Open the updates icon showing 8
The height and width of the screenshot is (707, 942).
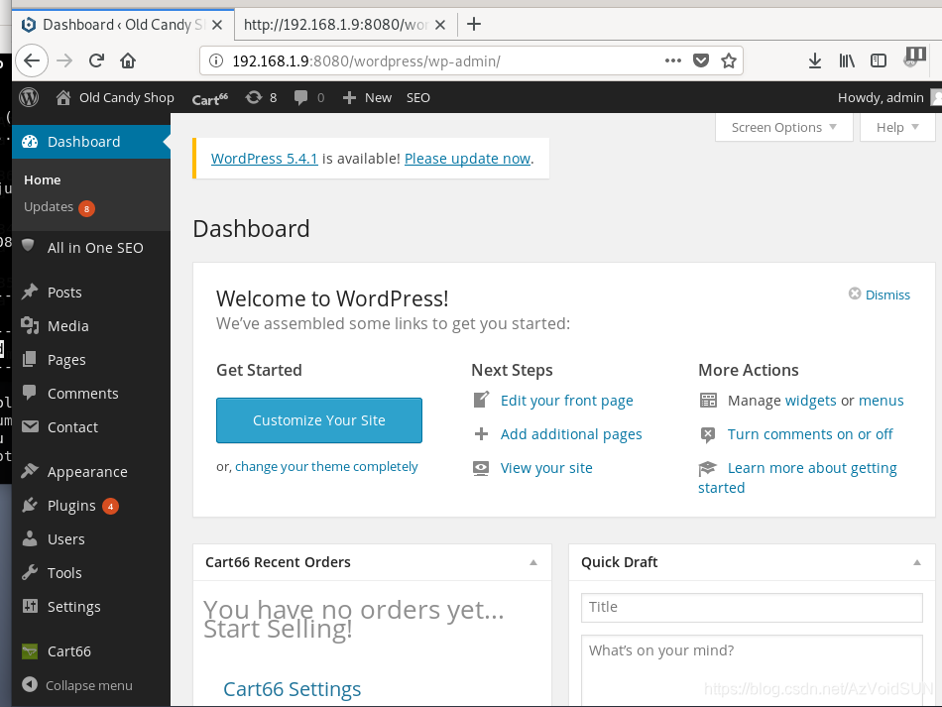point(262,97)
